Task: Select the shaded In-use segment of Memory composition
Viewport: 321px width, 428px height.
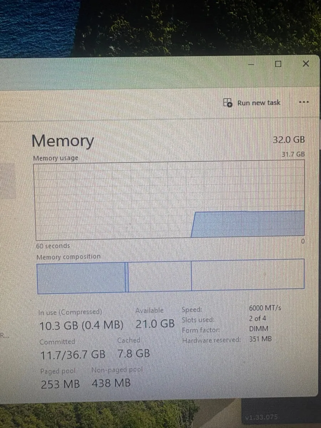Action: coord(81,277)
